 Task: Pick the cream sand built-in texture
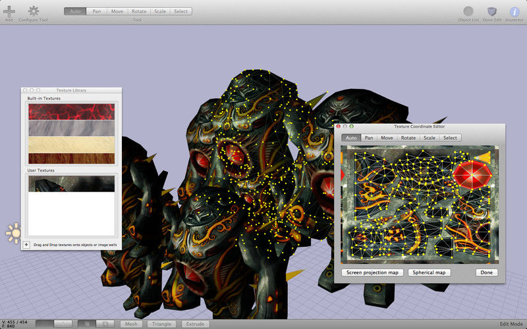pos(71,145)
